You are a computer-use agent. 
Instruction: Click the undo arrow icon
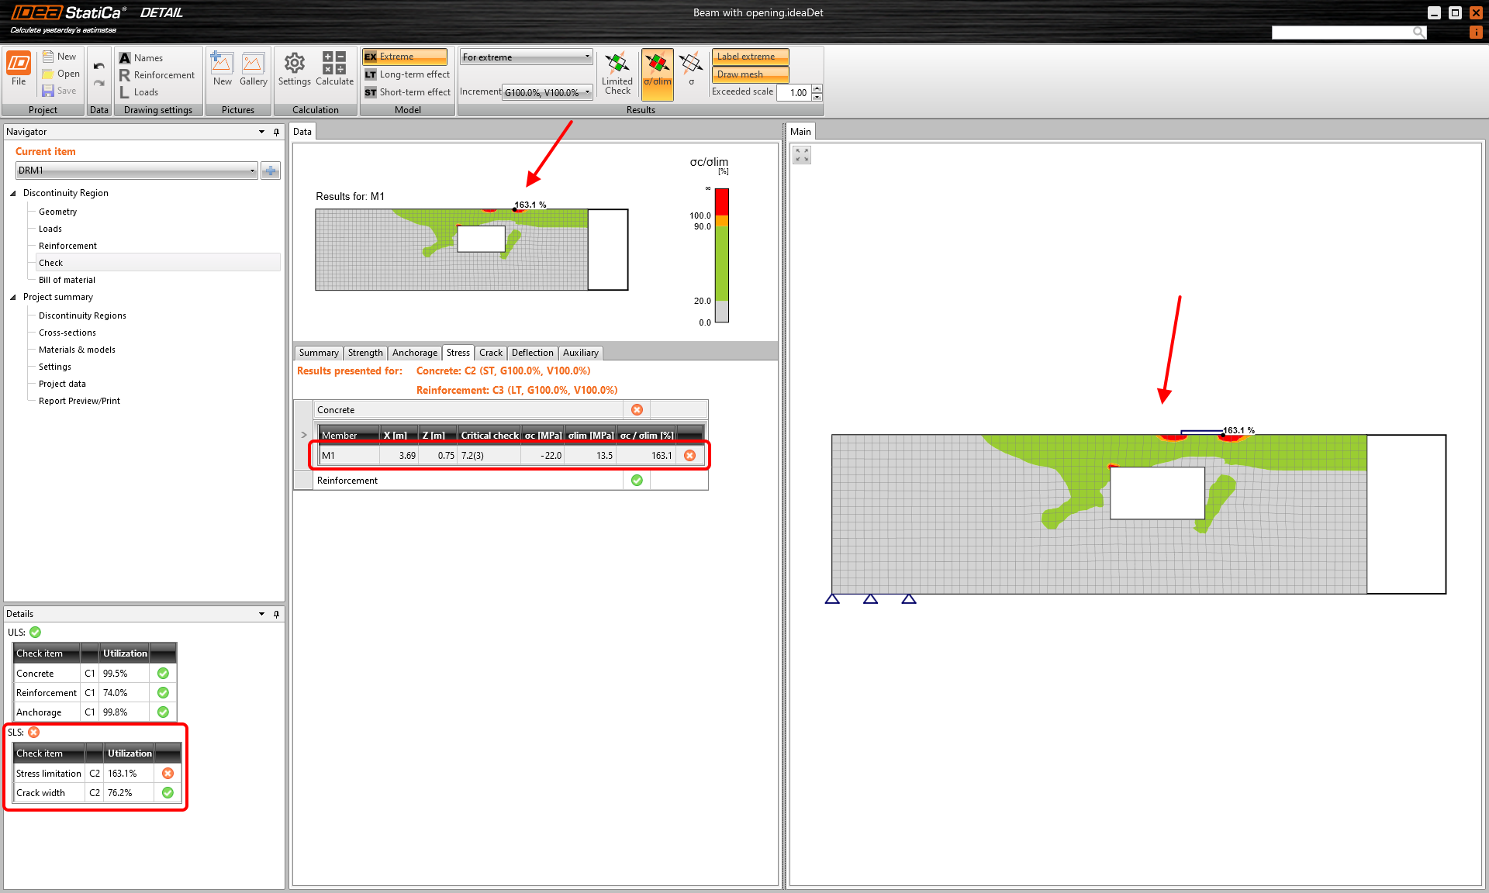click(x=98, y=66)
